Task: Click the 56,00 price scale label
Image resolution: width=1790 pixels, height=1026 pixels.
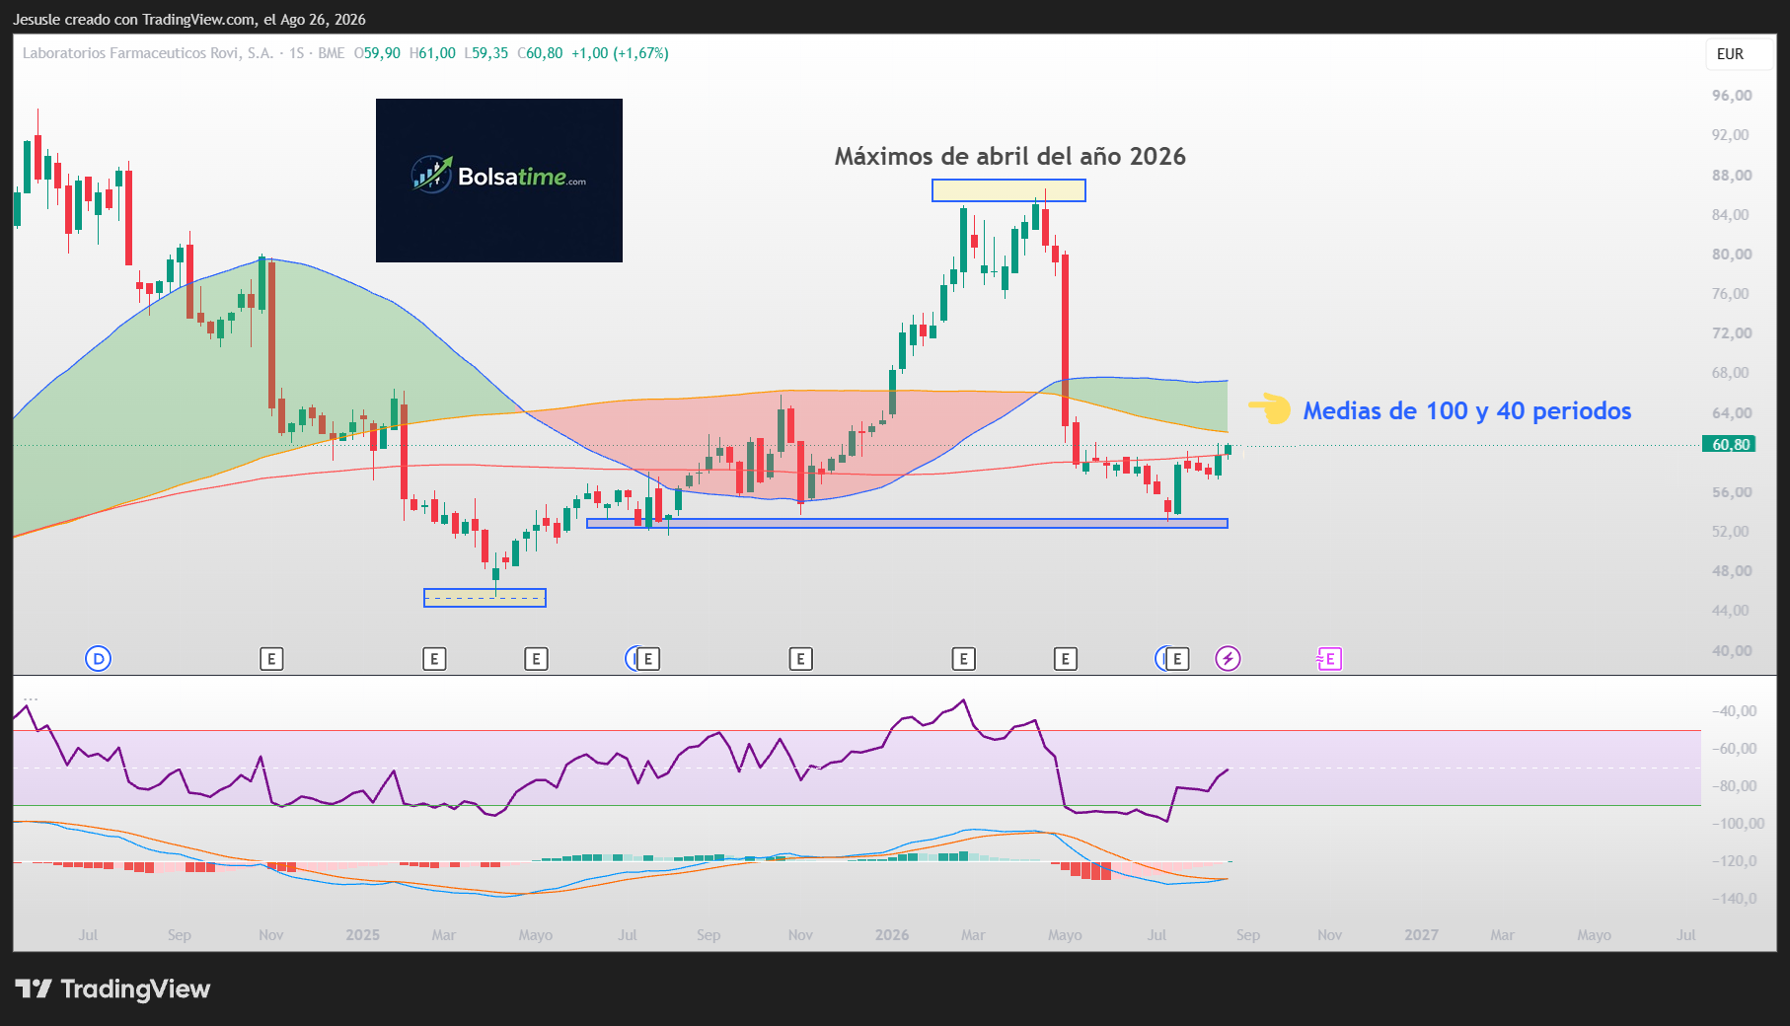Action: tap(1732, 492)
